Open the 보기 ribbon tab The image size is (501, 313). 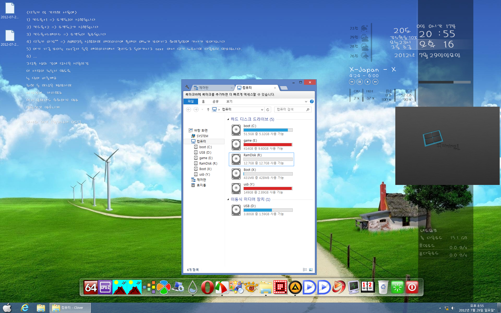[229, 101]
